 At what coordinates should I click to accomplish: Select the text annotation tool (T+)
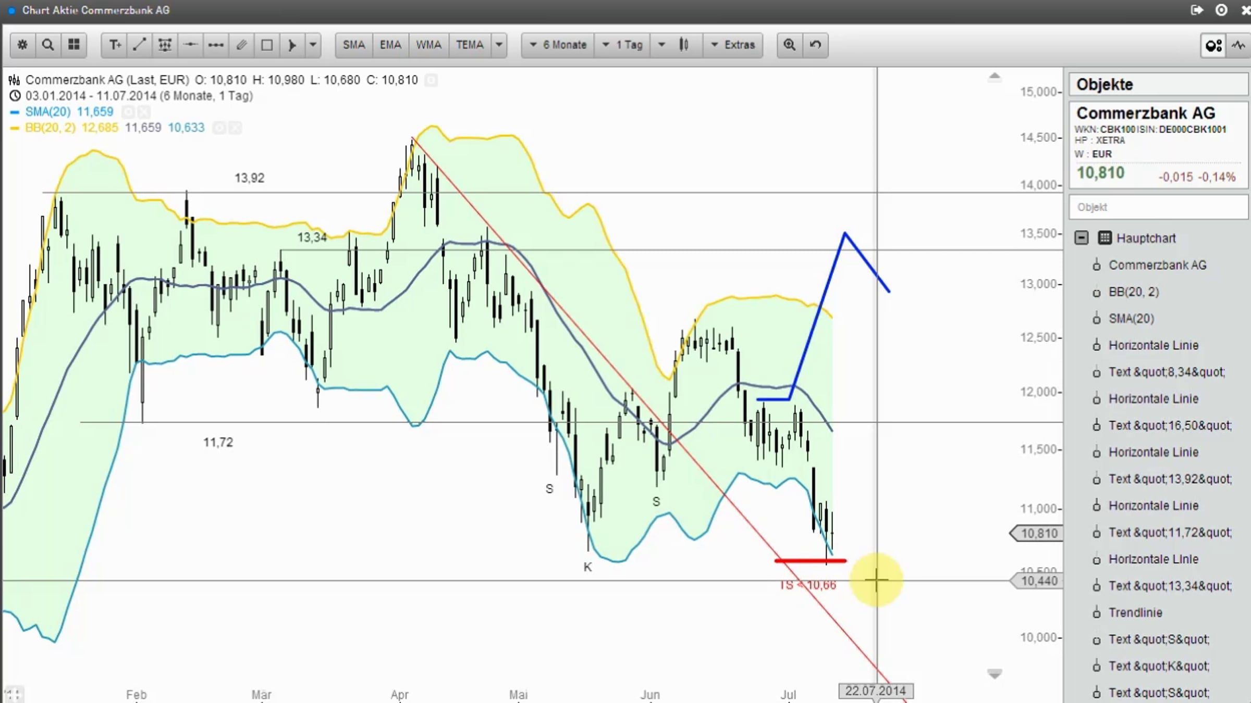click(114, 45)
